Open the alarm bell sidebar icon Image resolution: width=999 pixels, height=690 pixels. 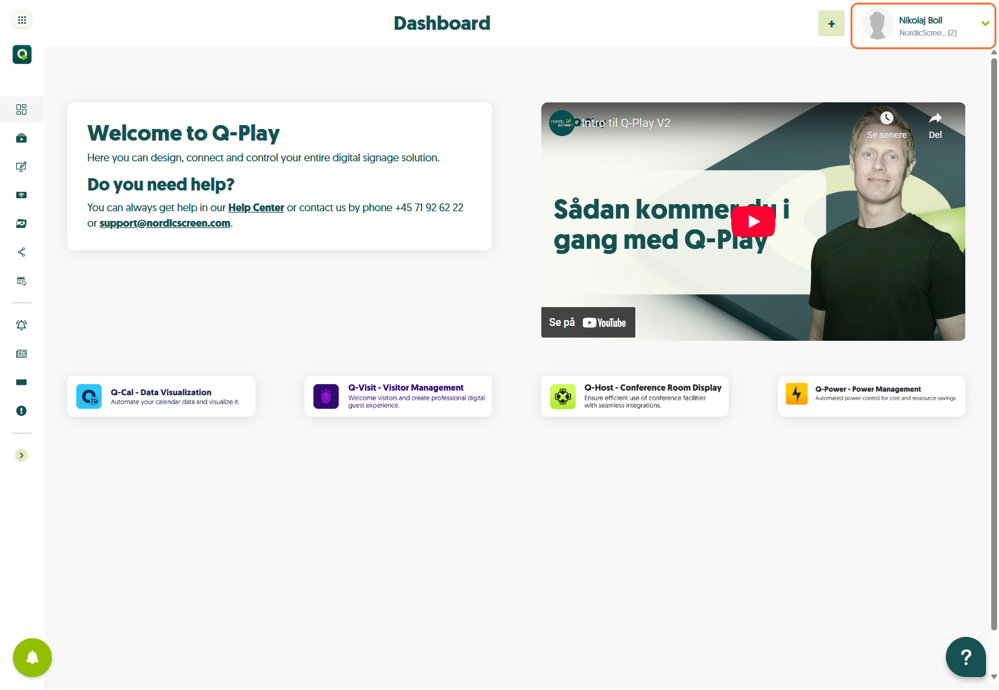(x=21, y=325)
